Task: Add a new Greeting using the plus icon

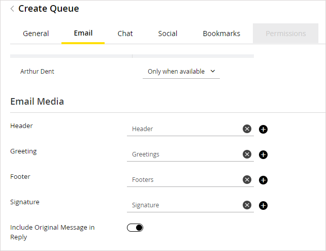Action: pyautogui.click(x=263, y=155)
